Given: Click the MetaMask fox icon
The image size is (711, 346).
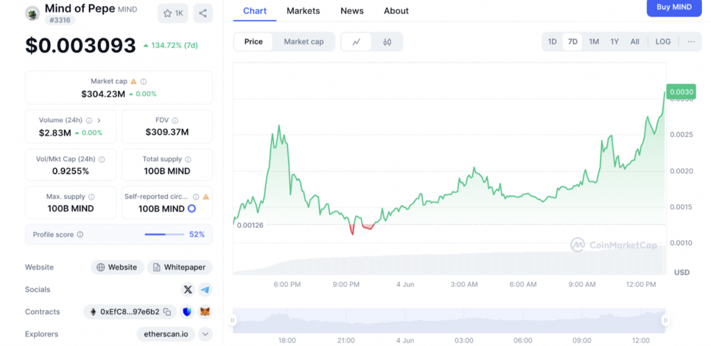Looking at the screenshot, I should [206, 311].
